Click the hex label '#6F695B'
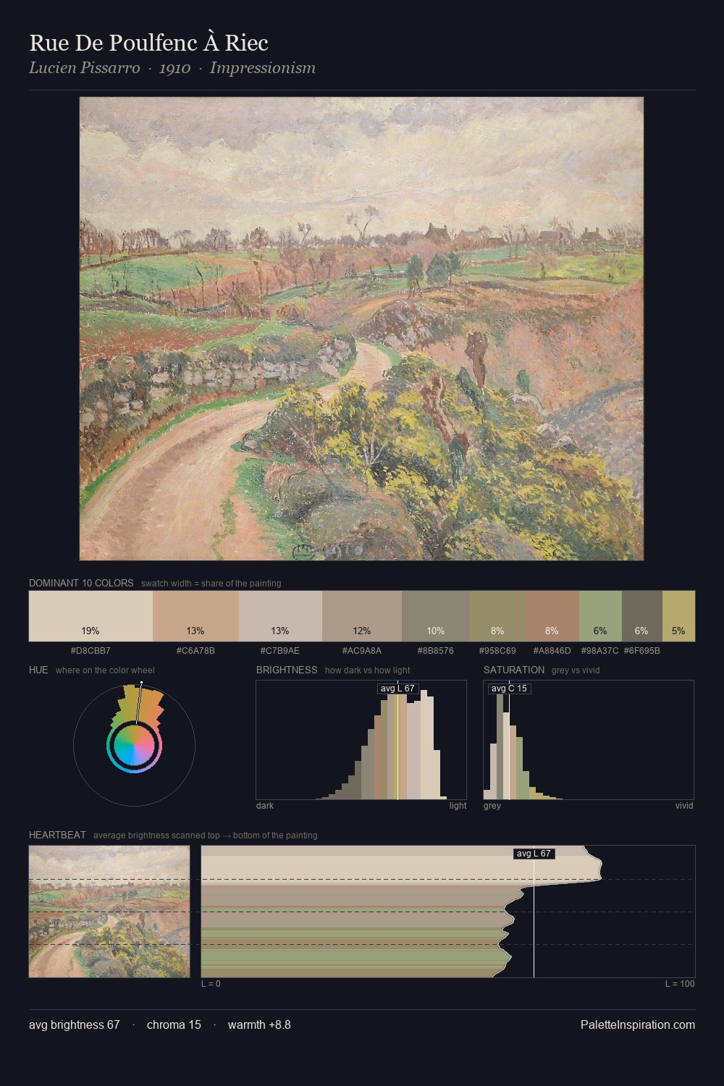Image resolution: width=724 pixels, height=1086 pixels. (x=642, y=650)
